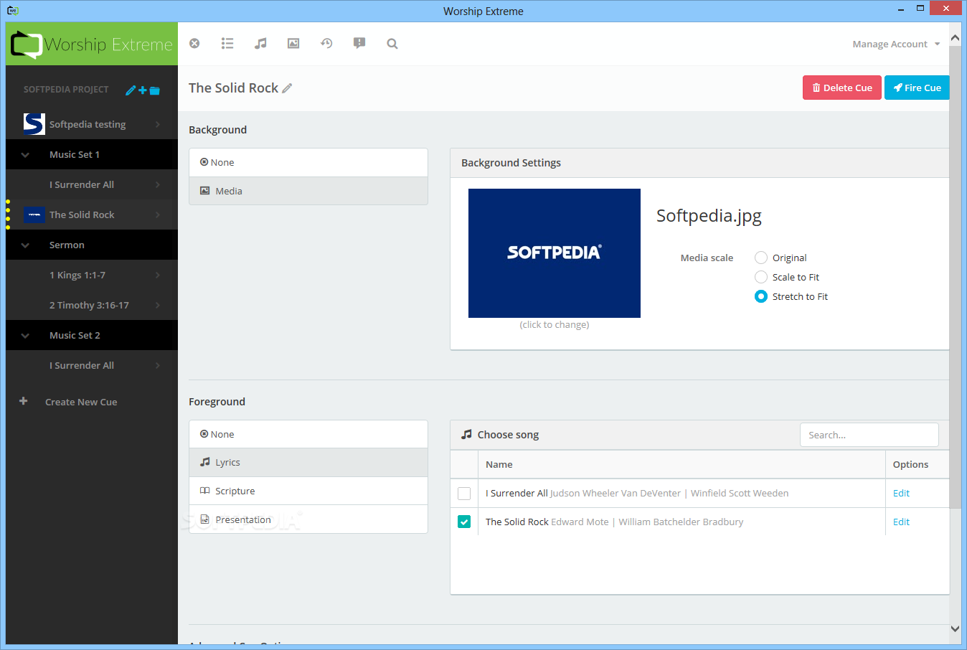Viewport: 967px width, 650px height.
Task: Click Create New Cue
Action: point(81,402)
